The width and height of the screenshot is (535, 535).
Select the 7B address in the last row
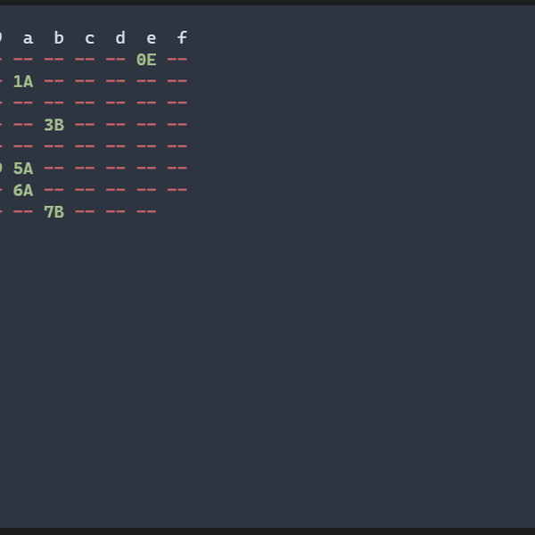click(53, 211)
